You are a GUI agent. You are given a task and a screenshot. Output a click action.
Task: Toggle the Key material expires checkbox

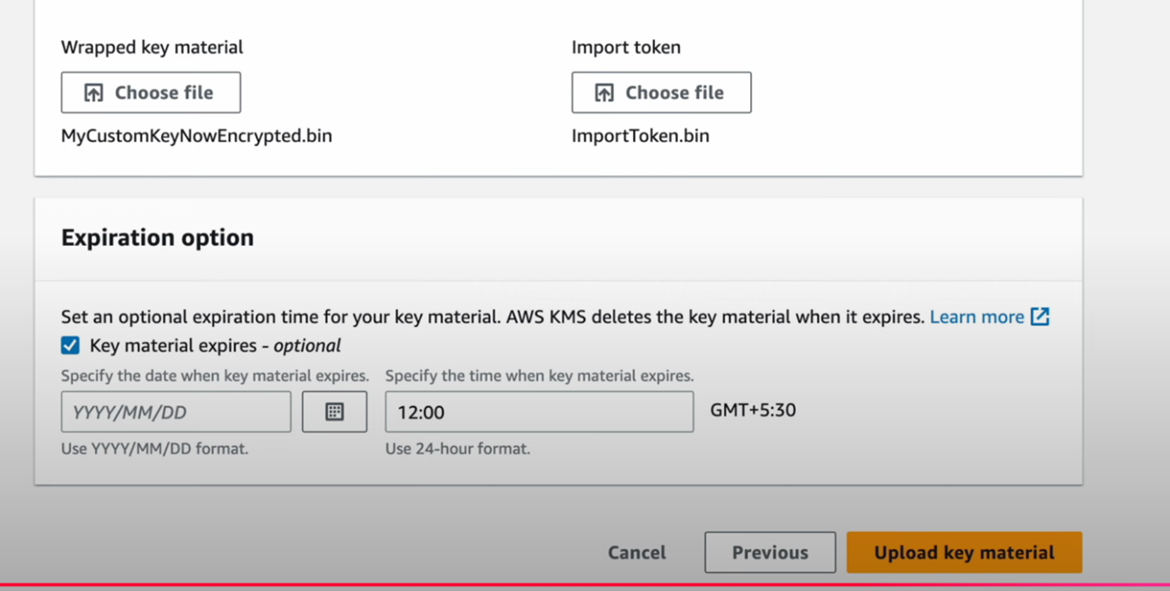[x=70, y=345]
